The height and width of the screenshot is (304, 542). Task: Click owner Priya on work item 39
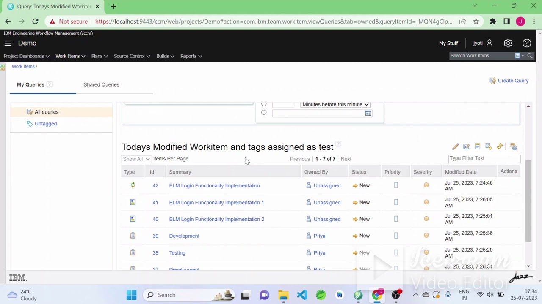pos(319,236)
